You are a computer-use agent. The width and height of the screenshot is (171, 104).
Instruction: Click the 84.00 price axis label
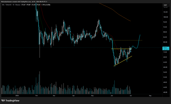[x=165, y=37]
